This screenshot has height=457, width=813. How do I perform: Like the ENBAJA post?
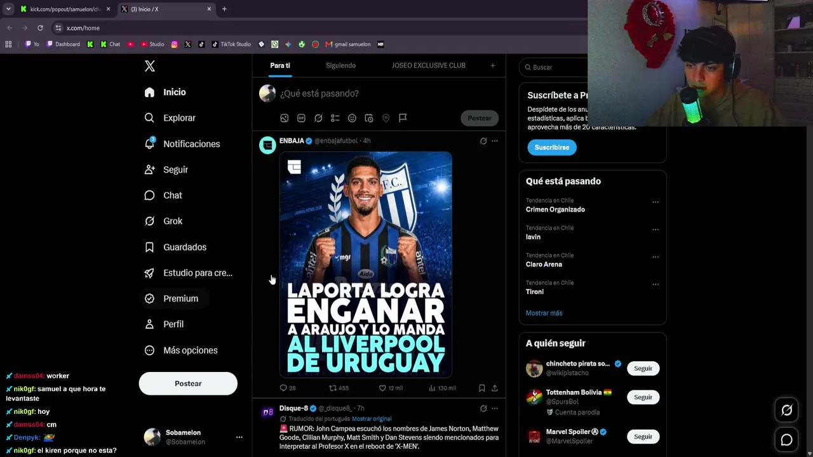coord(391,388)
